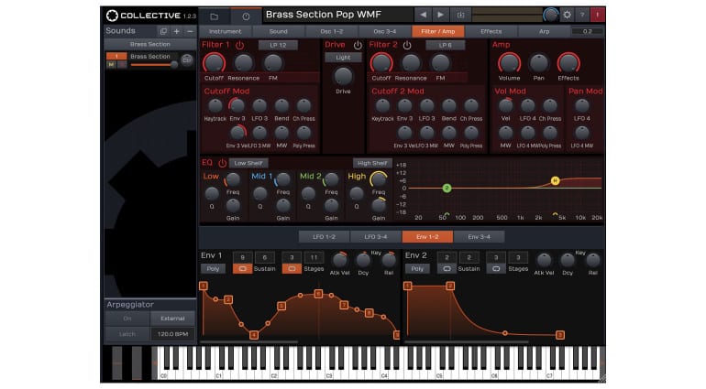Click the Amp Pan knob
The width and height of the screenshot is (706, 389).
(x=539, y=63)
